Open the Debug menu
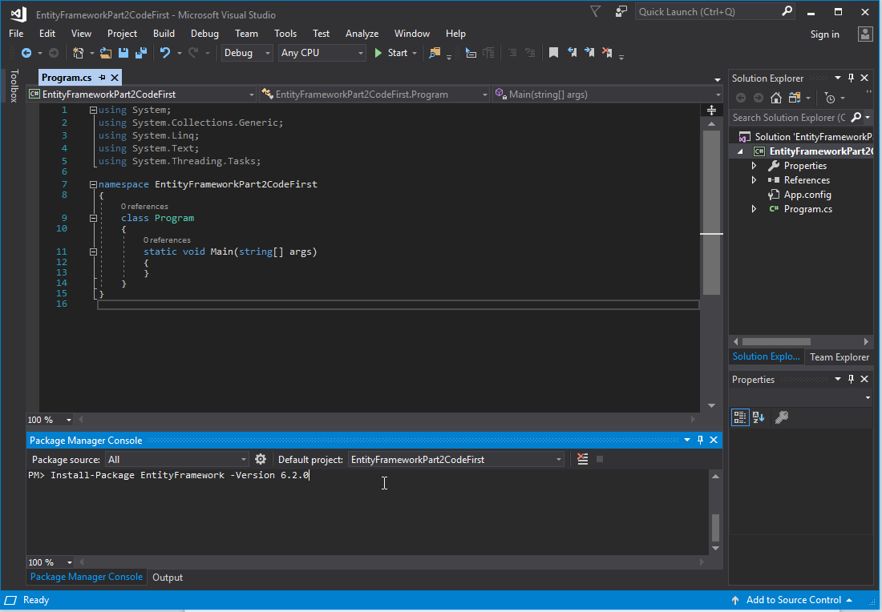Viewport: 882px width, 612px height. (x=204, y=34)
